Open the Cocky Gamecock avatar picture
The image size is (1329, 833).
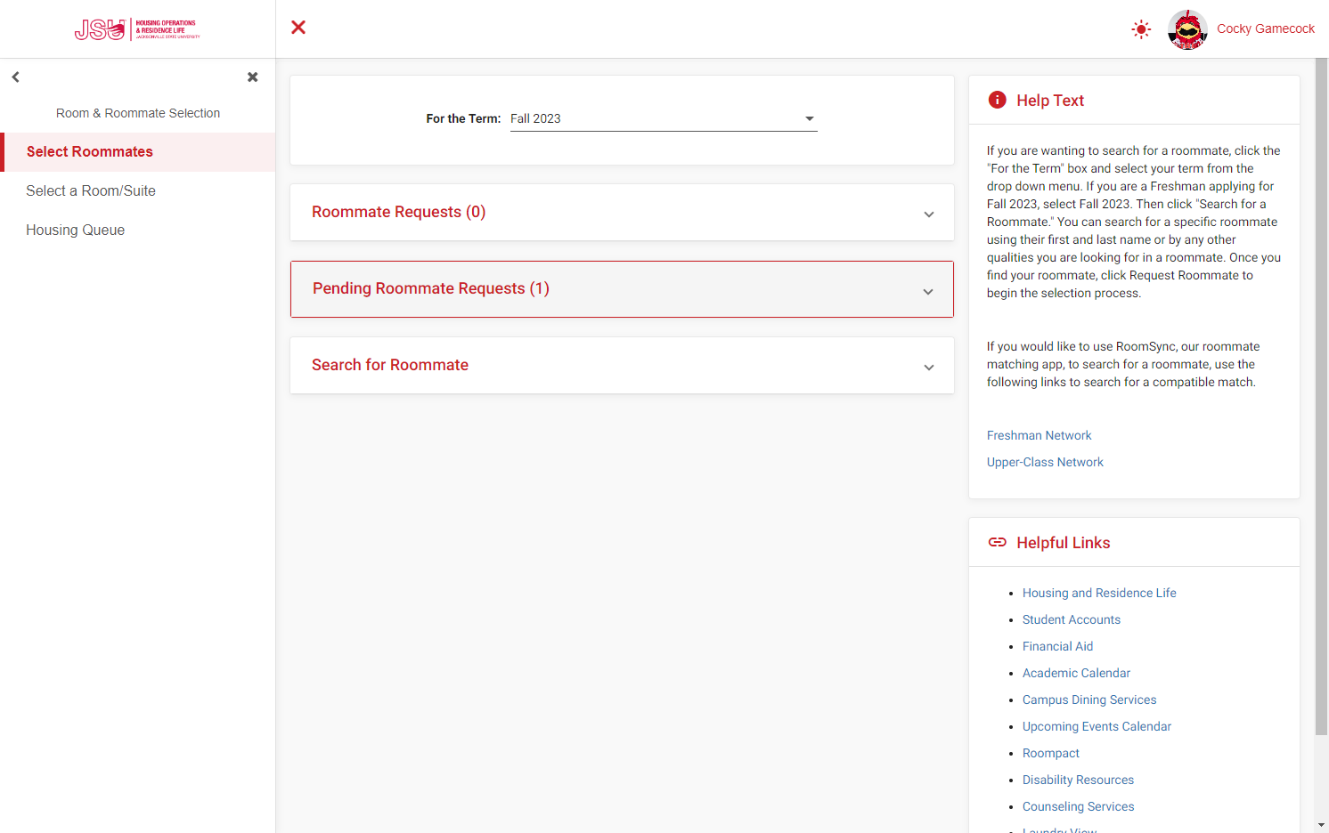[x=1187, y=29]
